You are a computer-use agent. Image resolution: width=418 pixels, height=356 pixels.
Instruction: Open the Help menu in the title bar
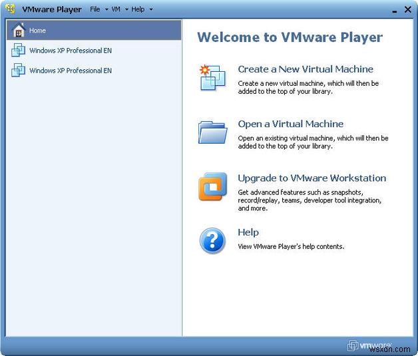(138, 9)
